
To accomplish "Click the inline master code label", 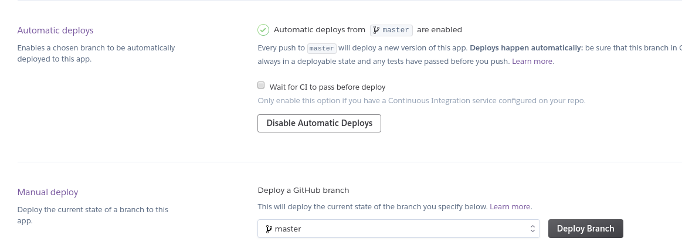I will [322, 48].
